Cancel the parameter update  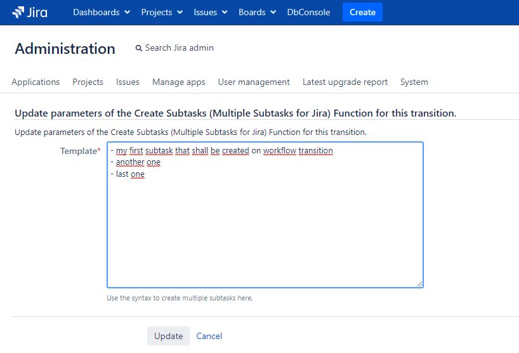coord(209,336)
